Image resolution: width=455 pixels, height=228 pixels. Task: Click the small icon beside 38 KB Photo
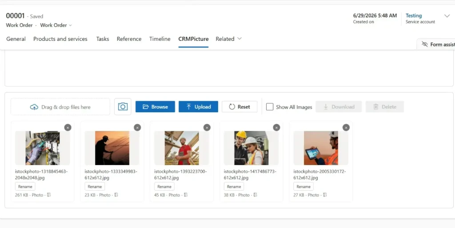click(x=255, y=195)
